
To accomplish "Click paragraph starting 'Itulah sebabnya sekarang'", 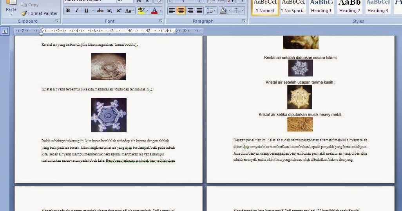I will point(109,151).
